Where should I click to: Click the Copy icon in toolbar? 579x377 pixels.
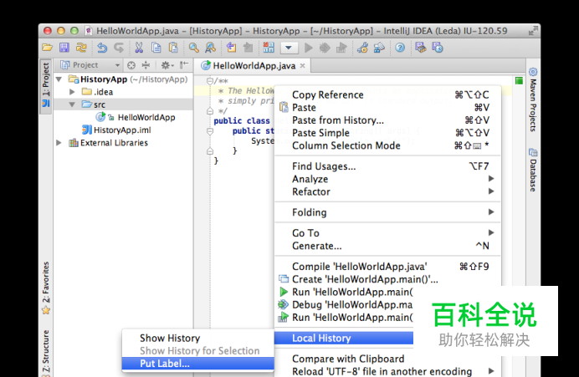point(156,48)
